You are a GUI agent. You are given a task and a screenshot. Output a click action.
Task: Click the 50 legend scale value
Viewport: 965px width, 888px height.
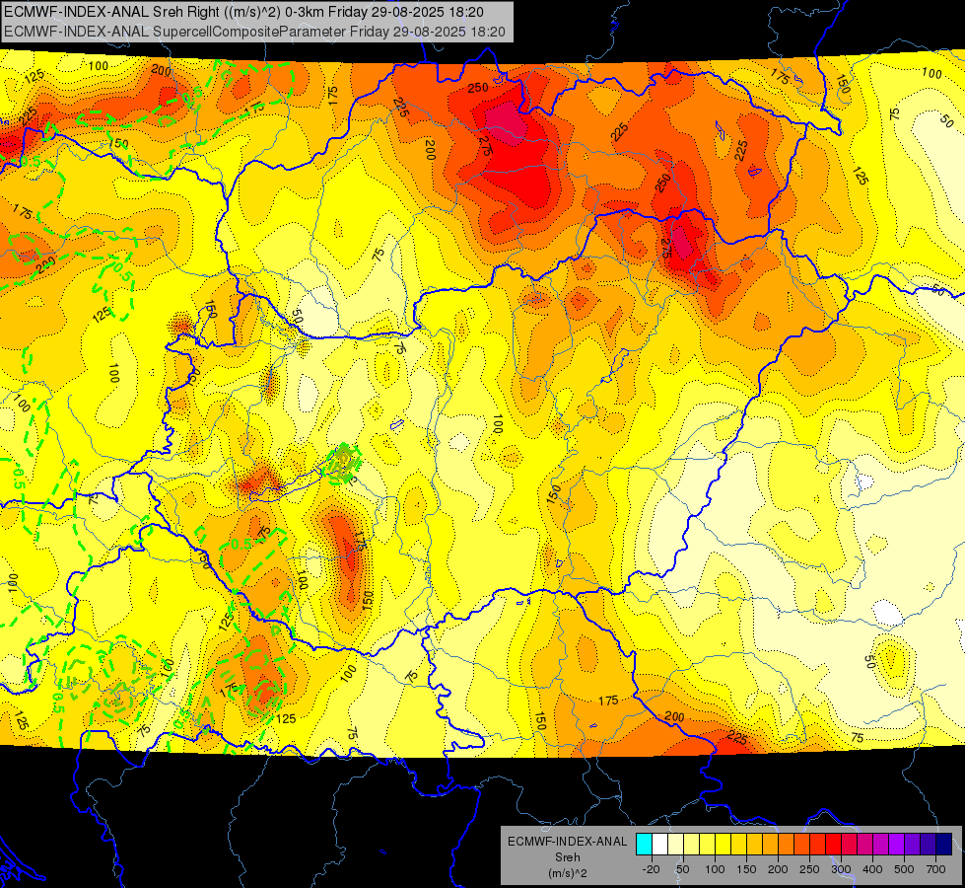click(x=683, y=869)
